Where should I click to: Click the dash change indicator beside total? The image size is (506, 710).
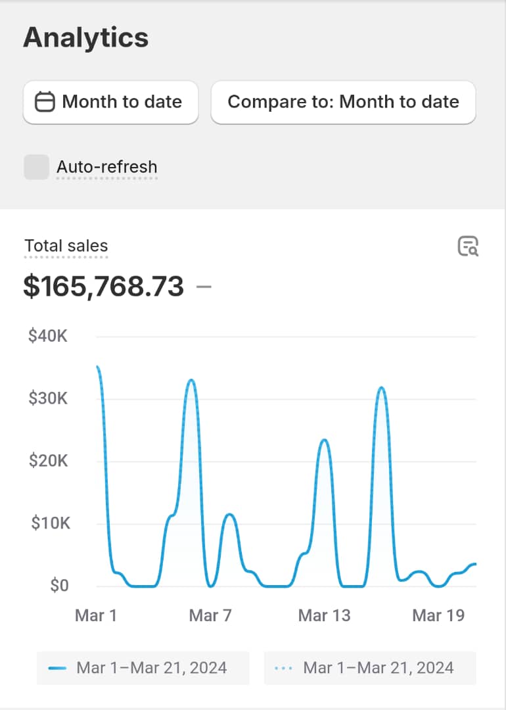point(204,287)
